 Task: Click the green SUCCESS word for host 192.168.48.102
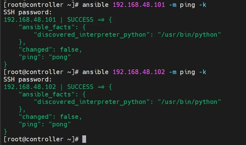pyautogui.click(x=80, y=87)
